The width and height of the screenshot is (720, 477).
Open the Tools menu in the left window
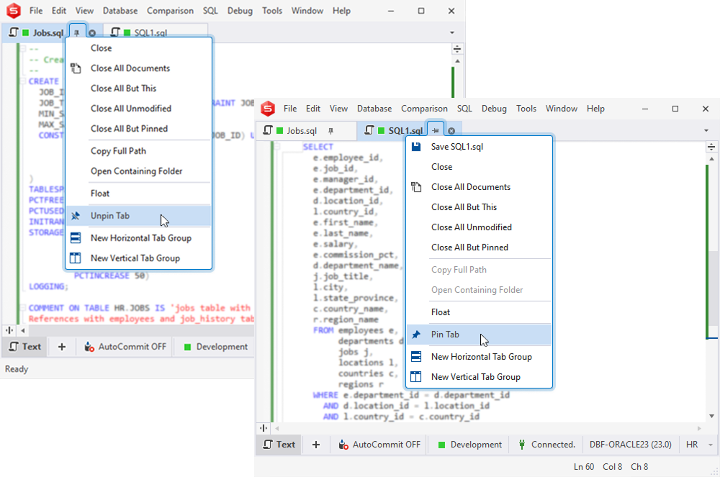click(x=272, y=11)
